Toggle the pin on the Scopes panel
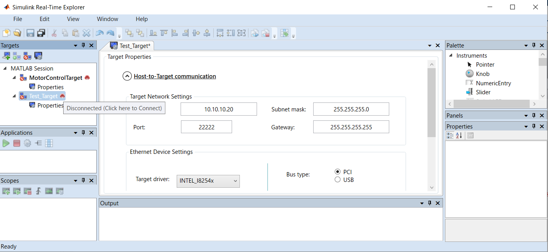This screenshot has height=252, width=548. (83, 181)
